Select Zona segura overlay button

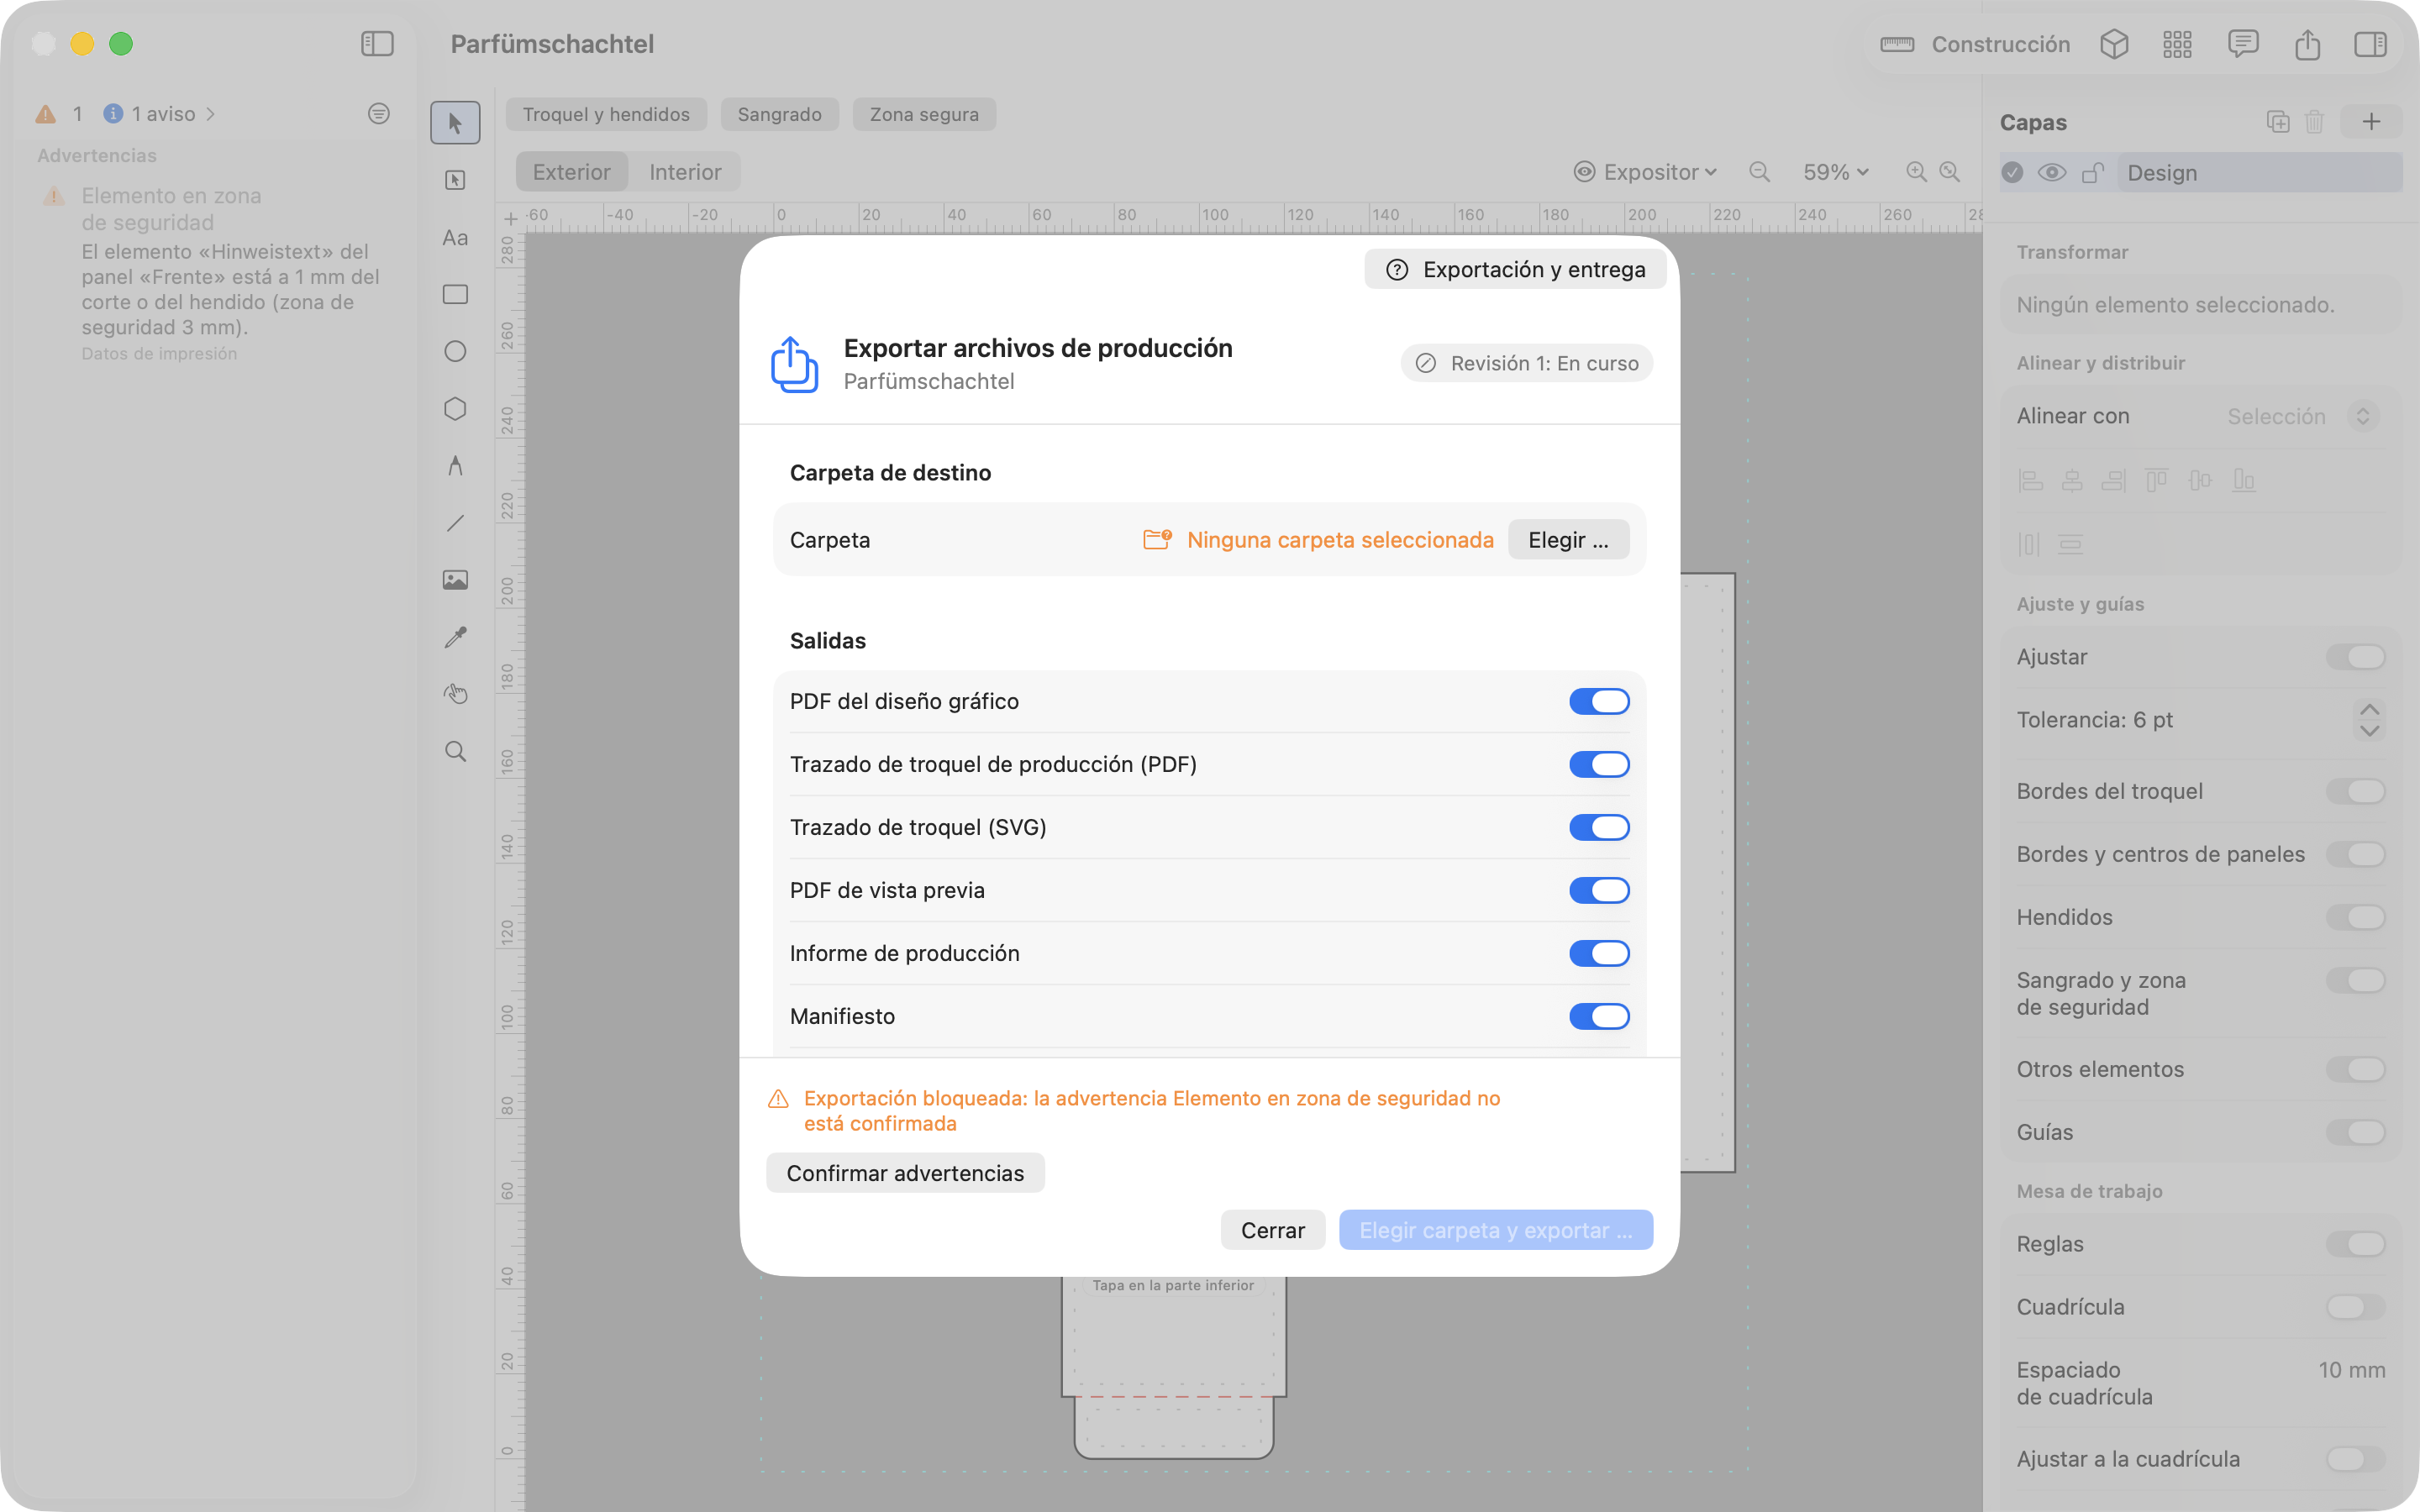[924, 114]
